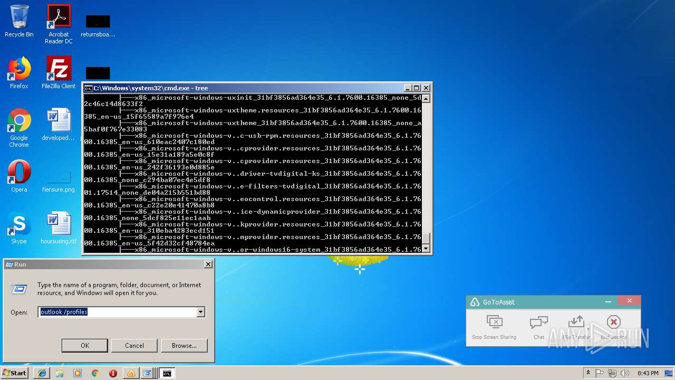
Task: Switch to cmd.exe taskbar button
Action: (x=167, y=373)
